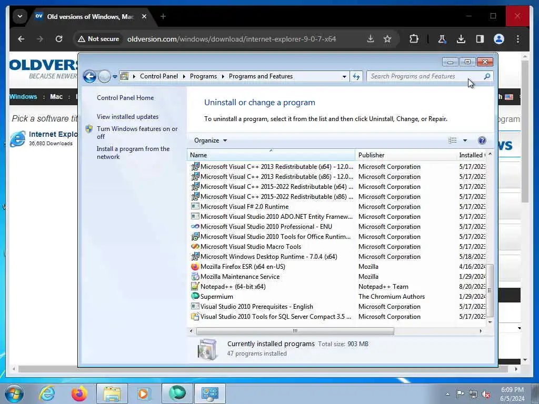The height and width of the screenshot is (404, 539).
Task: Open Turn Windows features on or off
Action: tap(137, 133)
